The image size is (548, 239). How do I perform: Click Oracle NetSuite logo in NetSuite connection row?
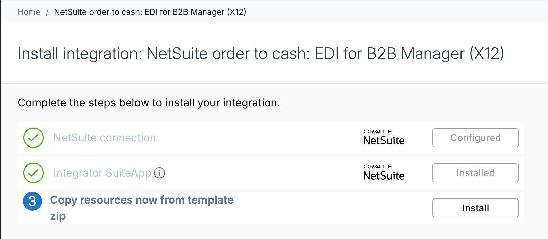384,137
